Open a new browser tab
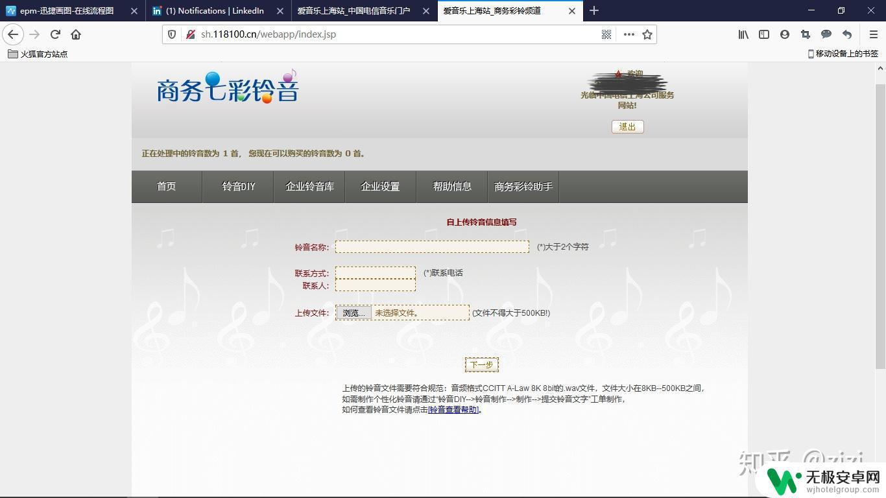Viewport: 886px width, 498px height. (594, 10)
